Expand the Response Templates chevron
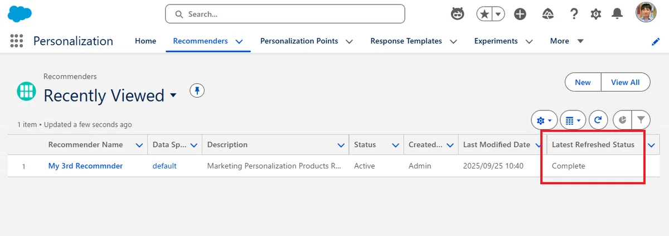 coord(454,41)
